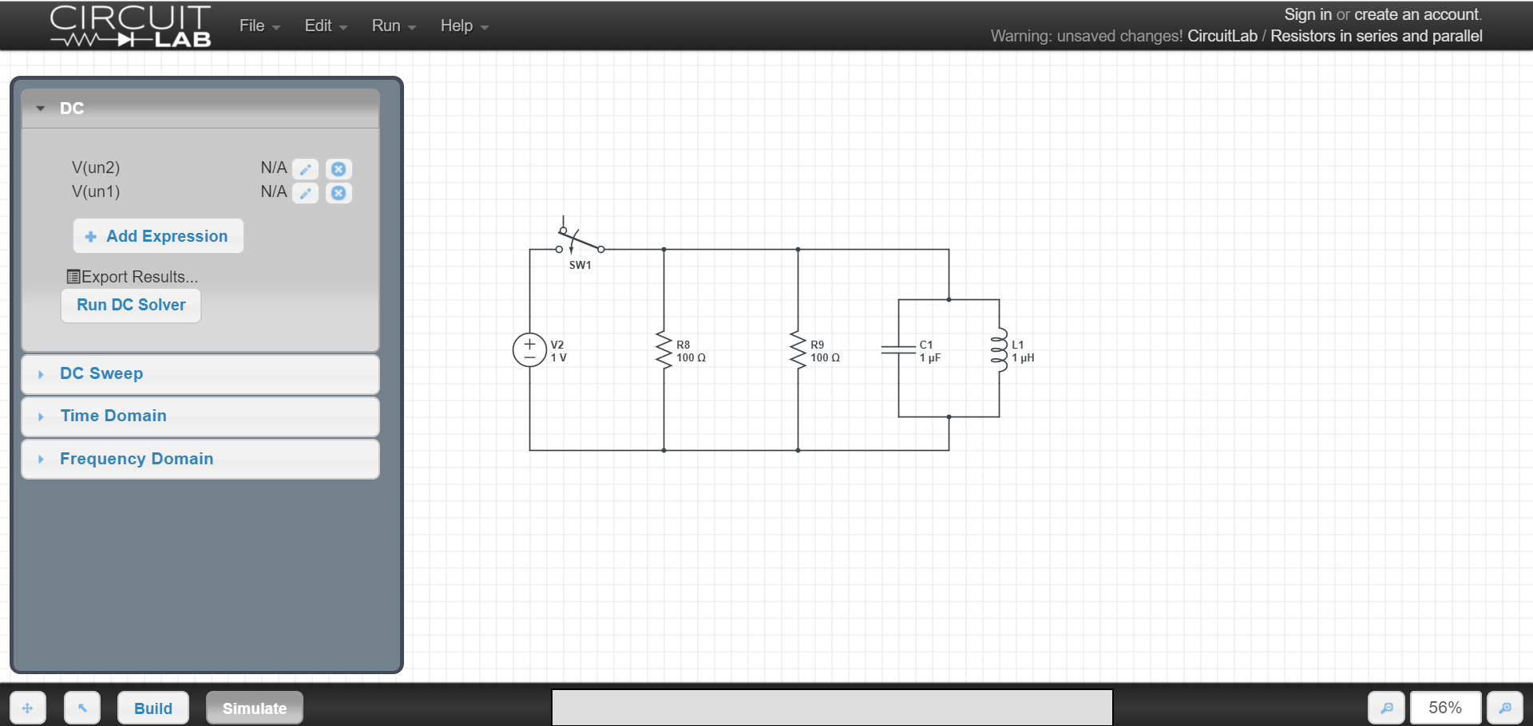Toggle switch SW1 in the circuit
Screen dimensions: 1533x726
[x=580, y=241]
